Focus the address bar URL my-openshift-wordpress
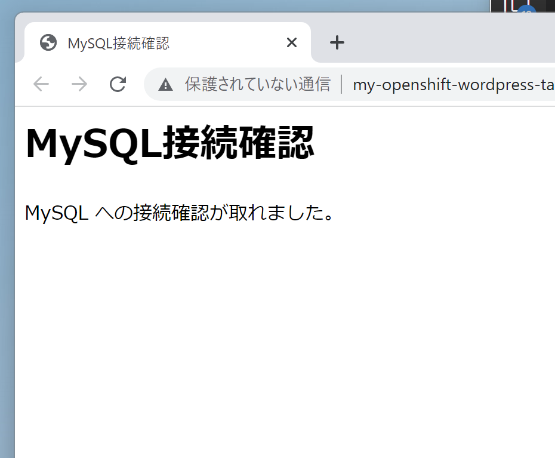The height and width of the screenshot is (458, 555). point(454,85)
